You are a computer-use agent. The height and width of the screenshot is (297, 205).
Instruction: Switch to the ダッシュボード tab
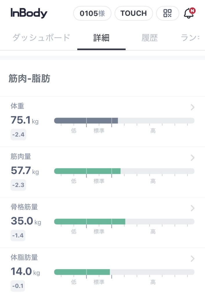tap(41, 38)
